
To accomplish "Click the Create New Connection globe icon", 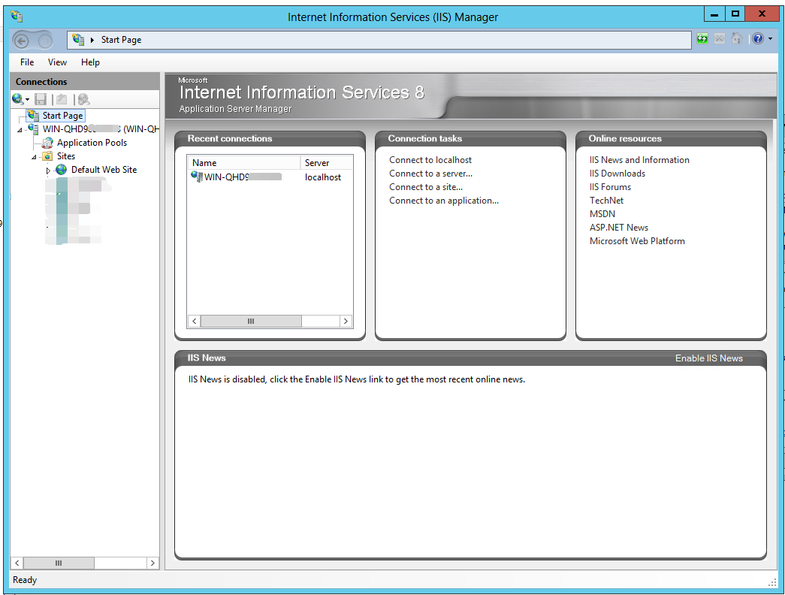I will click(x=17, y=99).
